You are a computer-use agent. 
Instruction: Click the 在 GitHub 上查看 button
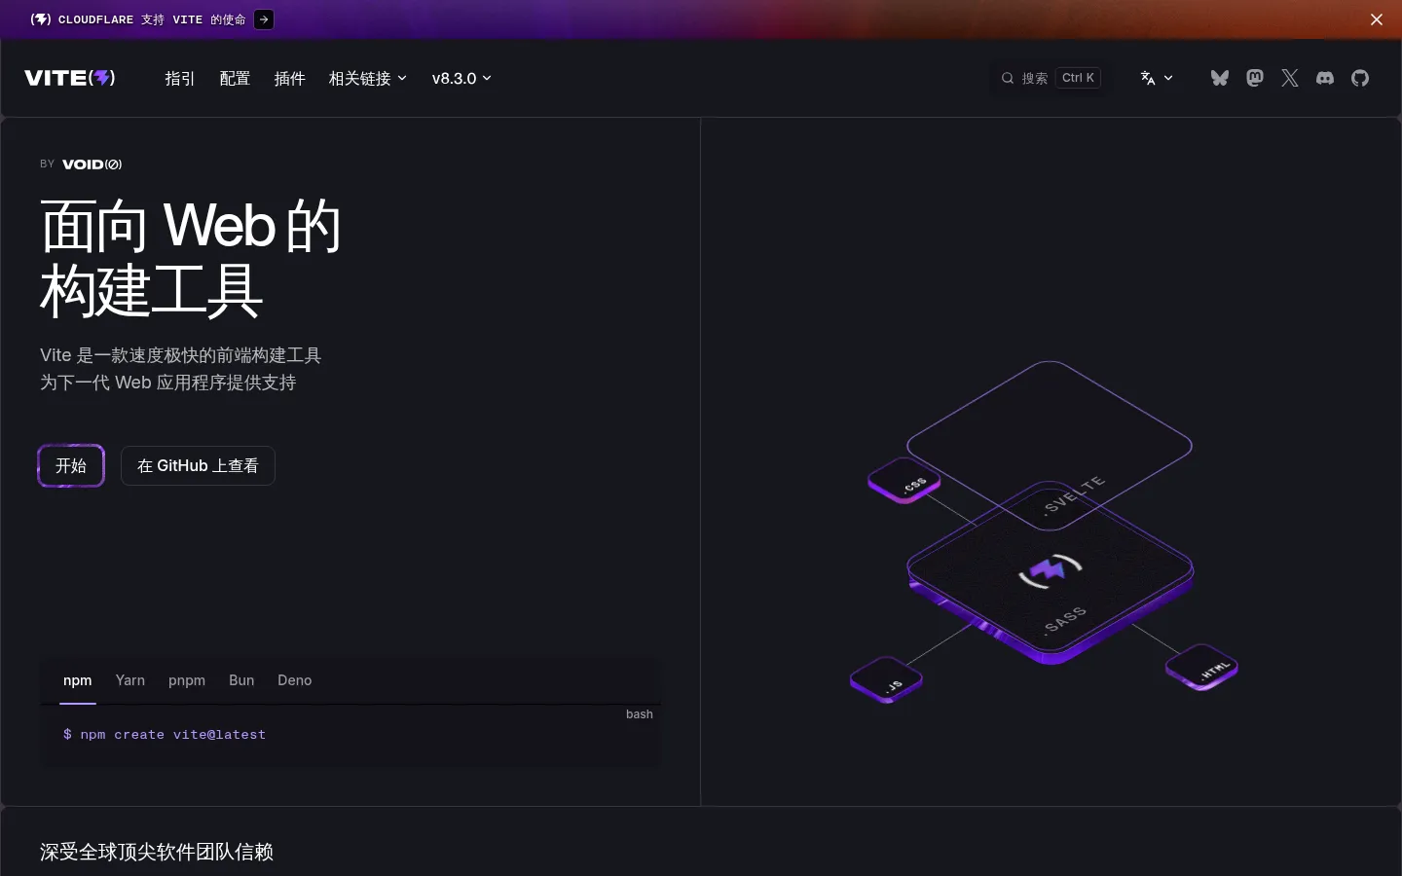pyautogui.click(x=198, y=466)
